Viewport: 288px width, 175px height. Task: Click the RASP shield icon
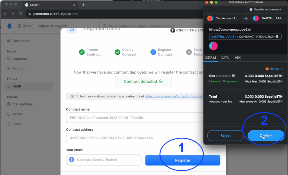click(x=9, y=86)
